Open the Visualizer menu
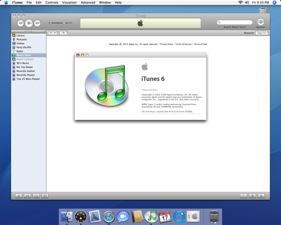The image size is (281, 225). point(69,3)
